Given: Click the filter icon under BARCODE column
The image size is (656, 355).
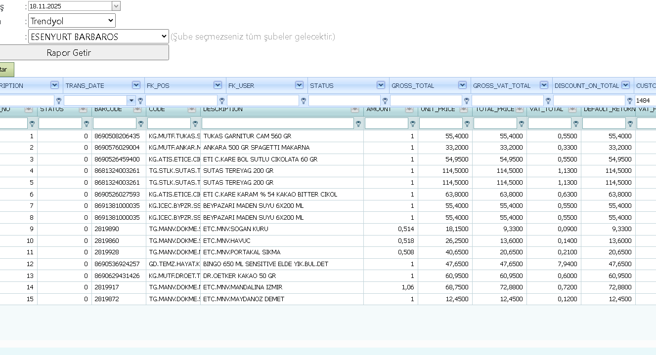Looking at the screenshot, I should (141, 123).
